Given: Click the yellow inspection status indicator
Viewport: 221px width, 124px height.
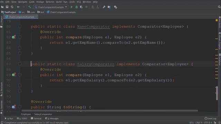Looking at the screenshot, I should click(217, 20).
